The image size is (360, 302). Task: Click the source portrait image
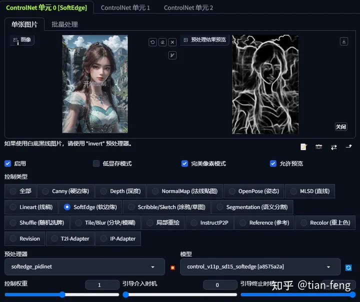[95, 84]
